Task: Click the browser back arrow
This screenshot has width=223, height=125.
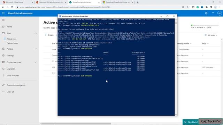Action: click(x=3, y=7)
